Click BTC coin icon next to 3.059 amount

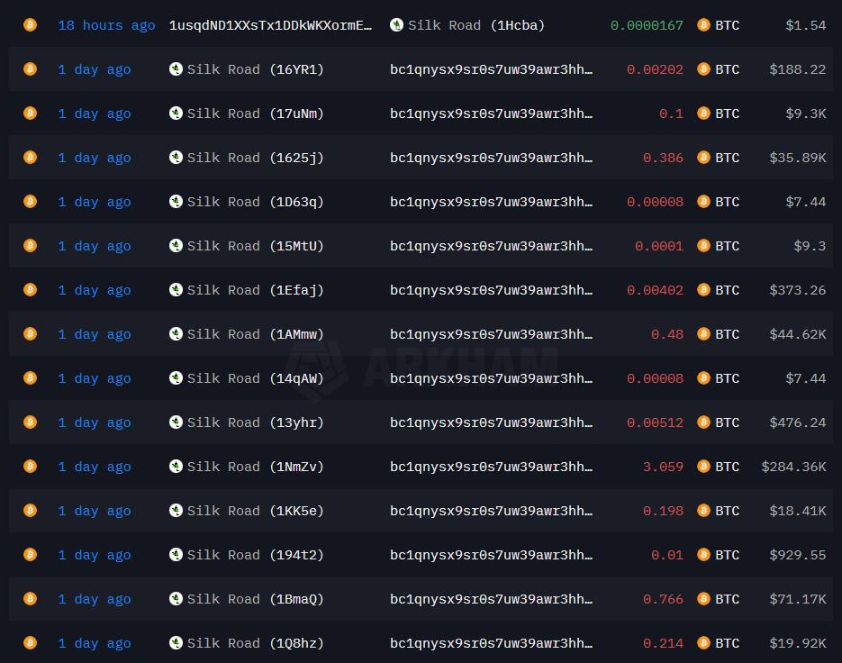[703, 467]
